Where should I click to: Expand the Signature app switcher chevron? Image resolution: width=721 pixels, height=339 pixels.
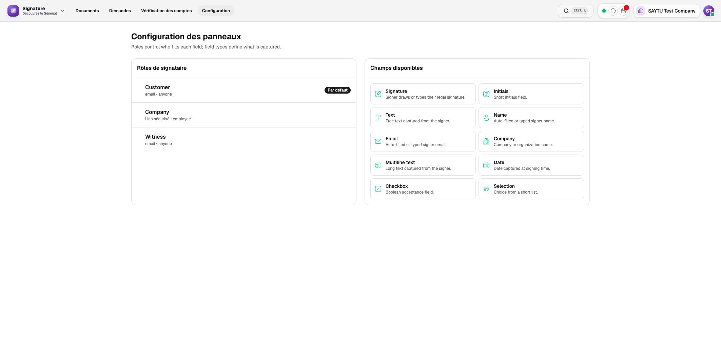coord(63,11)
